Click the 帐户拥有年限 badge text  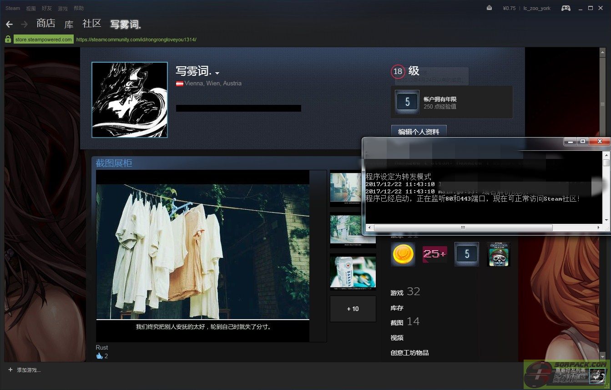[x=440, y=99]
